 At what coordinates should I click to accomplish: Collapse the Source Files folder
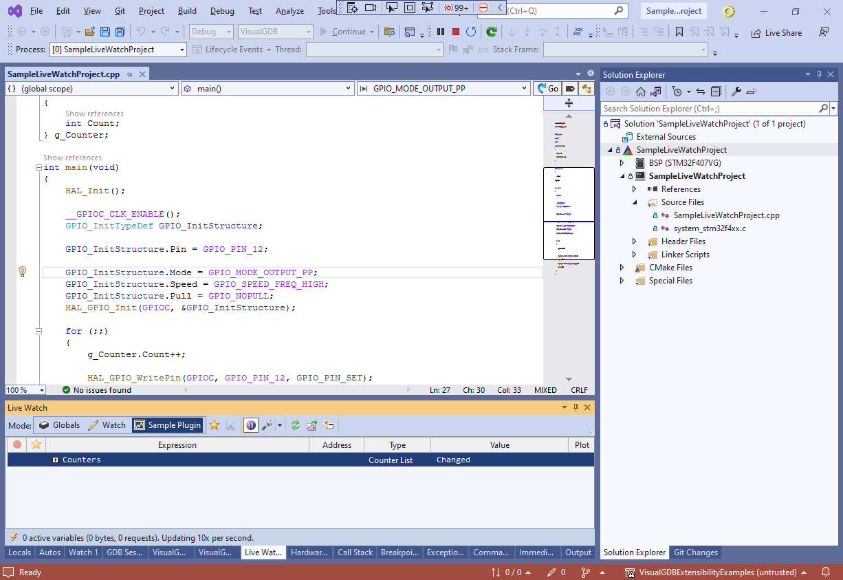(634, 202)
